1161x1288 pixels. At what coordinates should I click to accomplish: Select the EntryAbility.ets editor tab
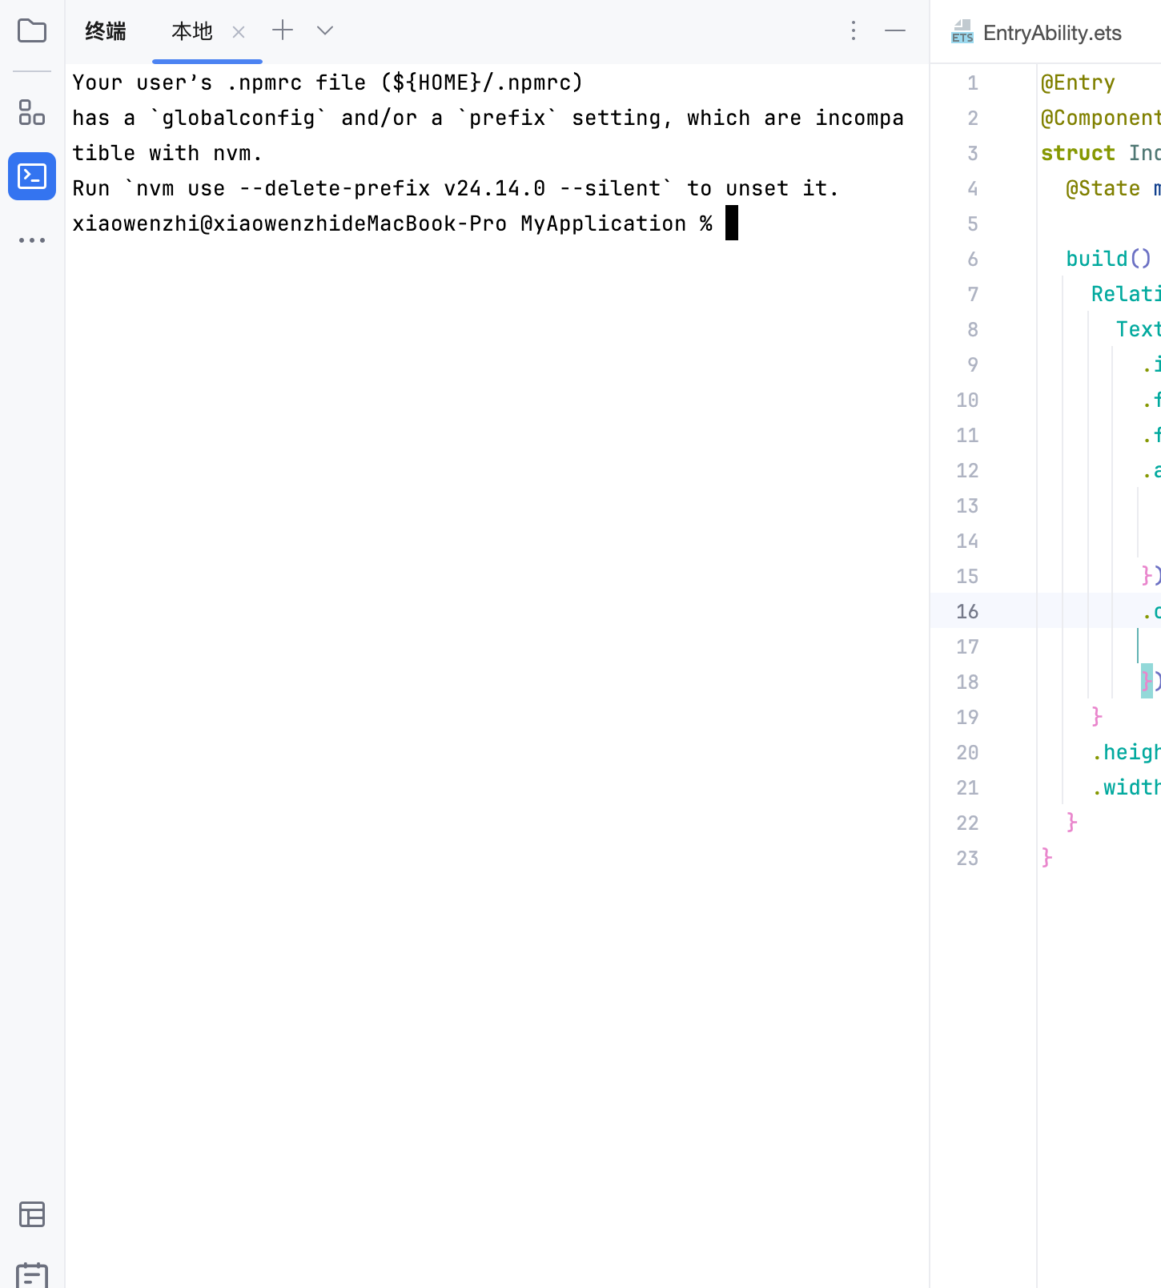point(1037,33)
